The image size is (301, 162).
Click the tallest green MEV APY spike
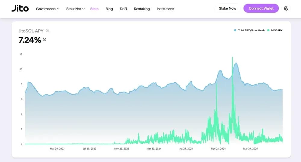pos(232,58)
